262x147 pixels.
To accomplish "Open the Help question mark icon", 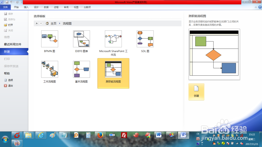I will tap(260, 7).
